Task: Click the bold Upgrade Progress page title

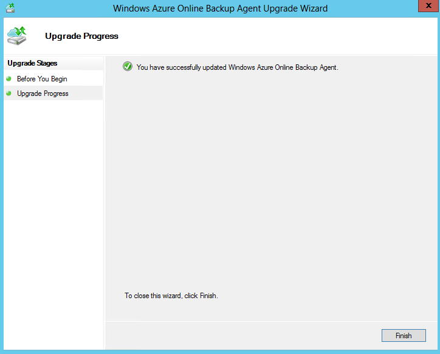Action: coord(81,36)
